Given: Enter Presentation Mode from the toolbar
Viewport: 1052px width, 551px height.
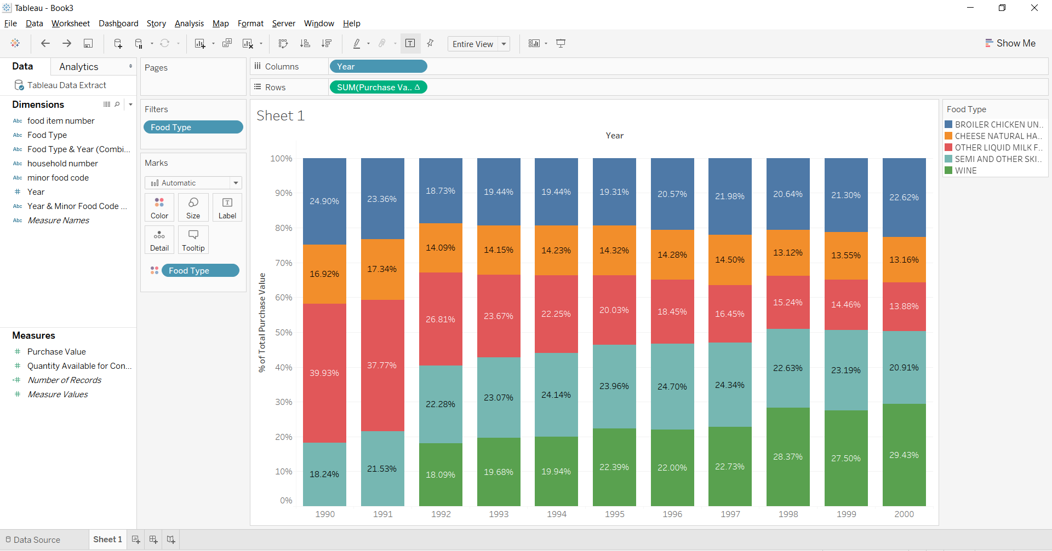Looking at the screenshot, I should 561,43.
